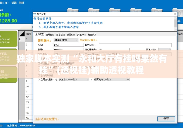Screen dimensions: 183x128
Task: Expand the 使用版本 dropdown showing 尊享VIP版
Action: pos(66,40)
